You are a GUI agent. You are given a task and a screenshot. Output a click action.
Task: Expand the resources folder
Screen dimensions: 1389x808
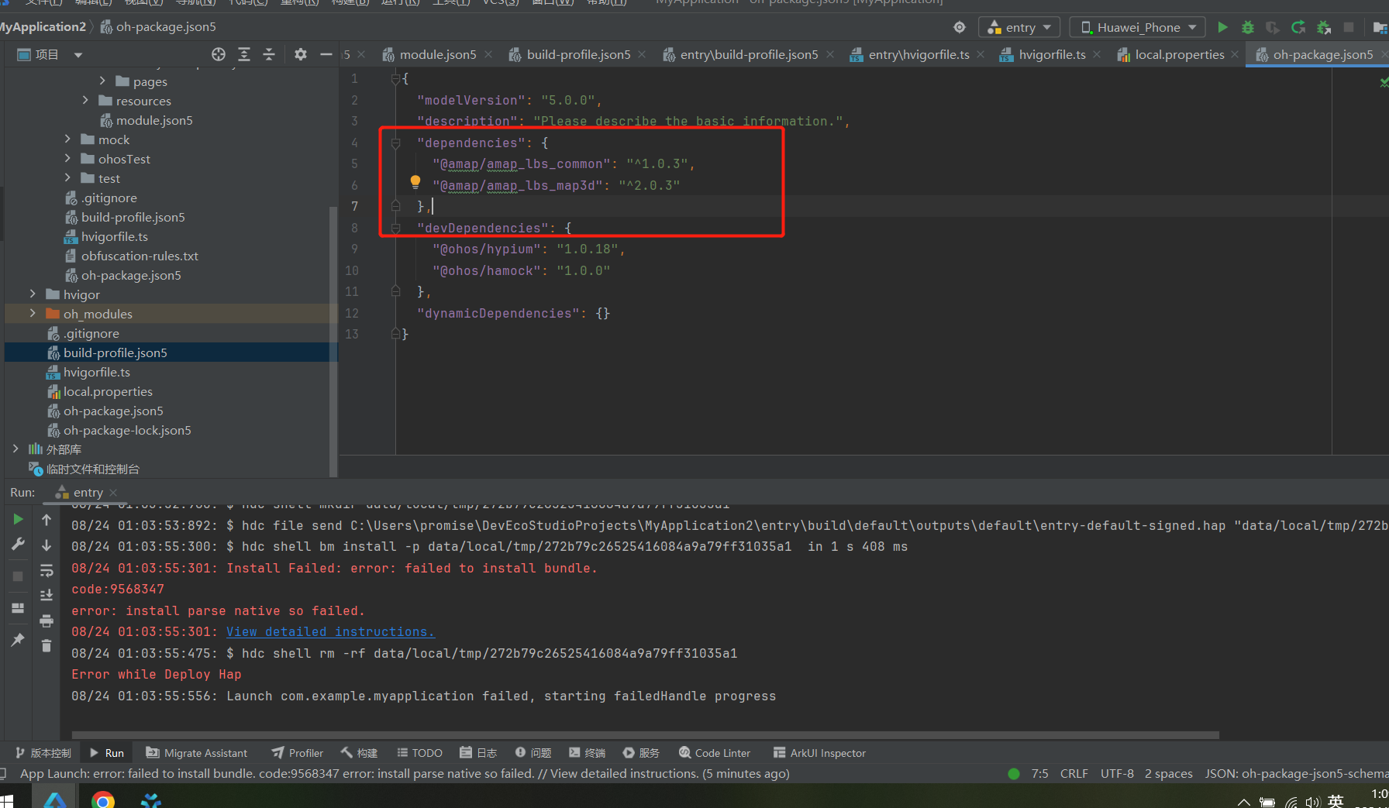point(85,100)
